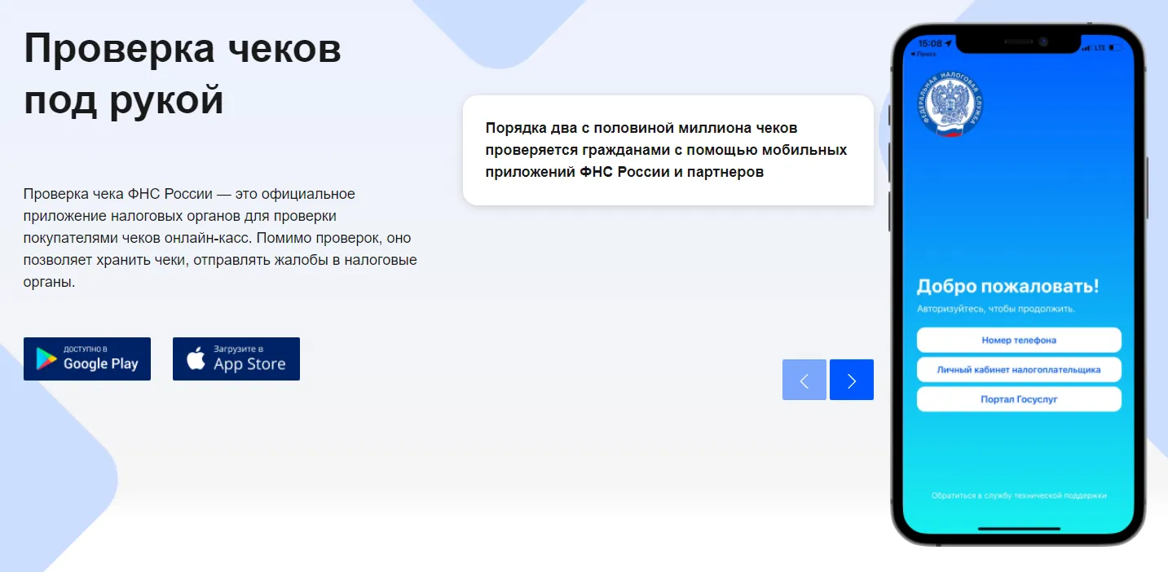This screenshot has height=572, width=1168.
Task: Select 'Портал Госуслуг' login option
Action: (1019, 399)
